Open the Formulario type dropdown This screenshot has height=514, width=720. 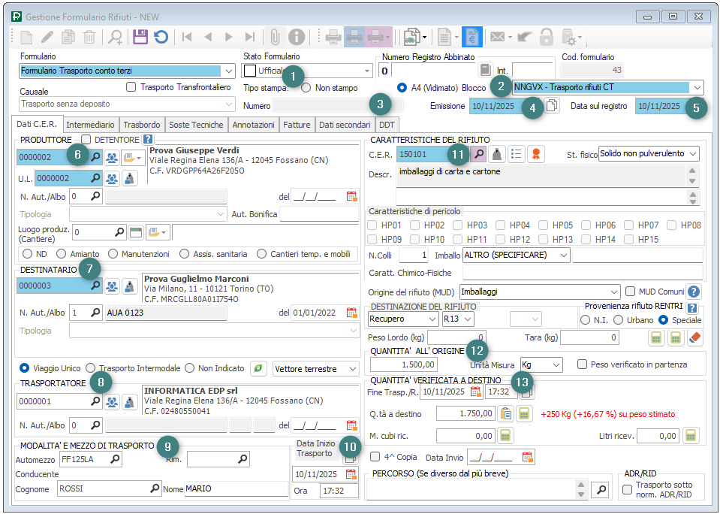point(229,71)
